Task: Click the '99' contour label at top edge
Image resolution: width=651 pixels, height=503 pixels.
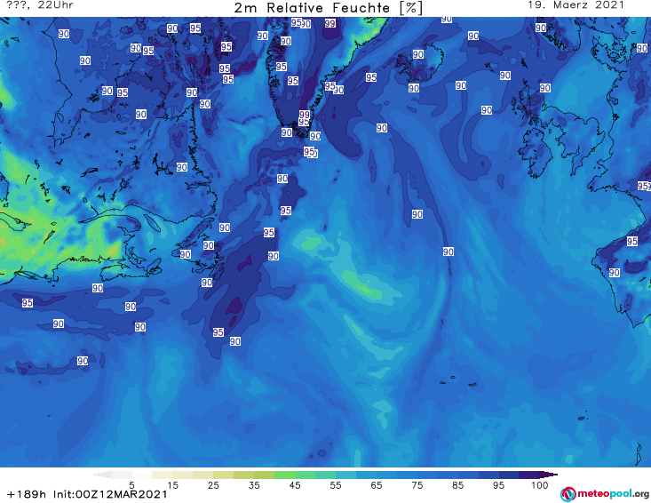Action: click(x=330, y=23)
